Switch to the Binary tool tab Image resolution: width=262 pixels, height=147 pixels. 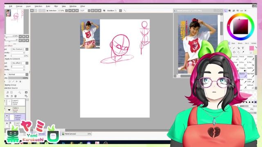240,43
